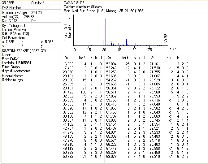Click the d-sp: diffractometer entry
Screen dimensions: 208x164
tap(16, 71)
